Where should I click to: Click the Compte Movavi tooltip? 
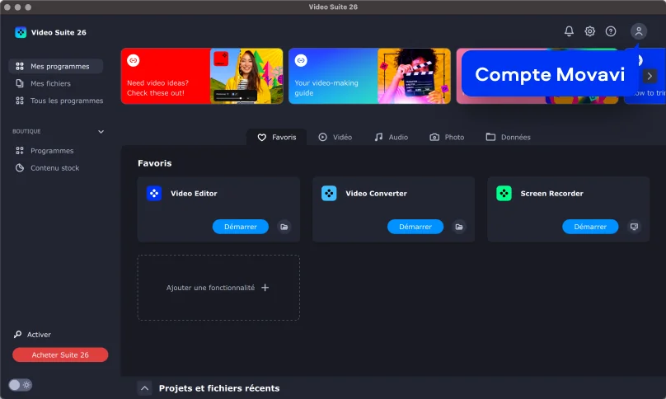550,74
